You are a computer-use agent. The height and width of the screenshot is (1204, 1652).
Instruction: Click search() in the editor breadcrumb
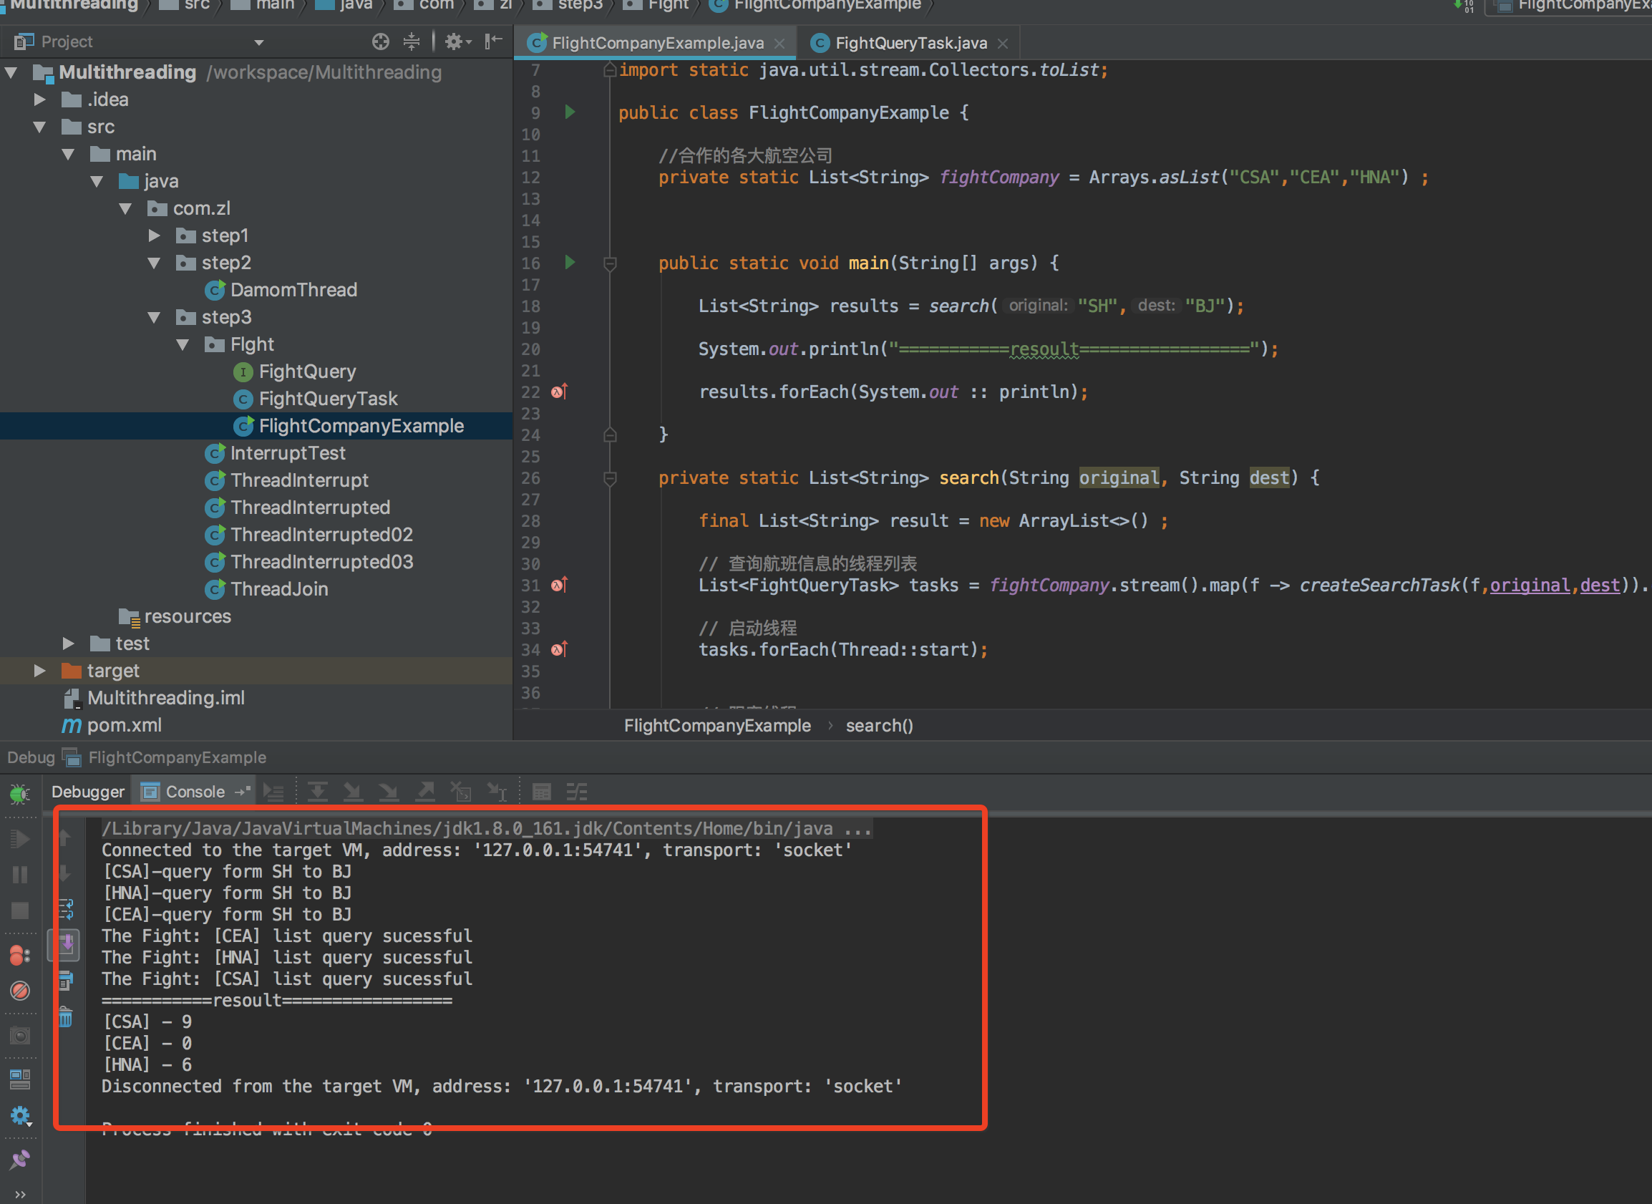tap(878, 726)
